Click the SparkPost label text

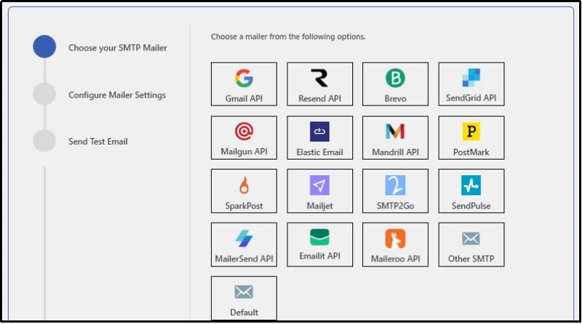tap(244, 206)
